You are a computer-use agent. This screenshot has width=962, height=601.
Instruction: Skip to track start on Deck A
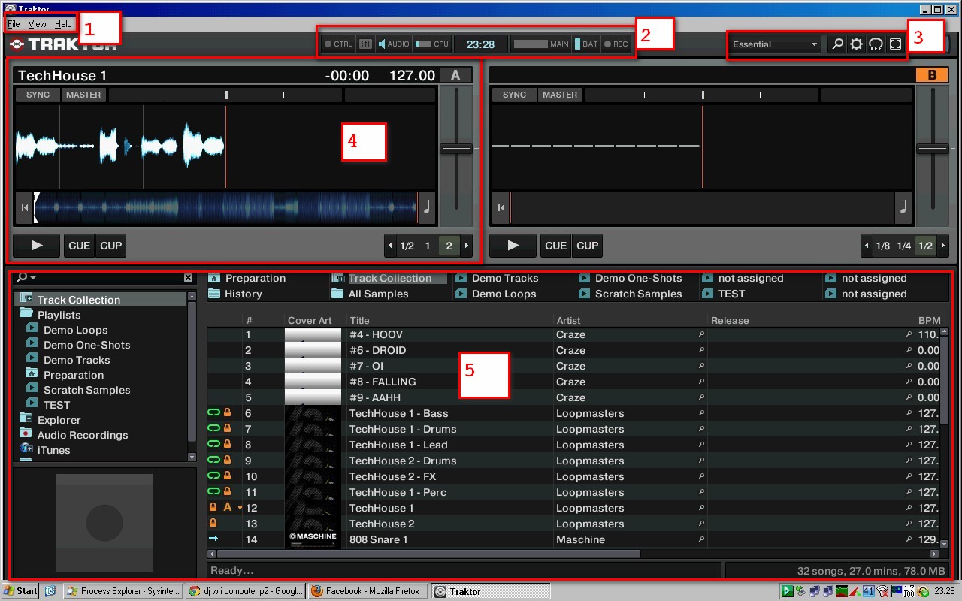[x=25, y=208]
